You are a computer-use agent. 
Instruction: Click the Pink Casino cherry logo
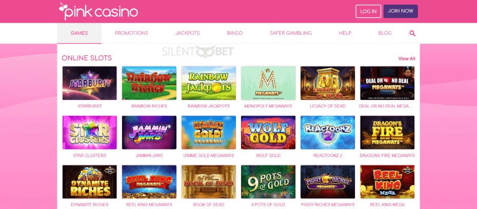(x=98, y=11)
